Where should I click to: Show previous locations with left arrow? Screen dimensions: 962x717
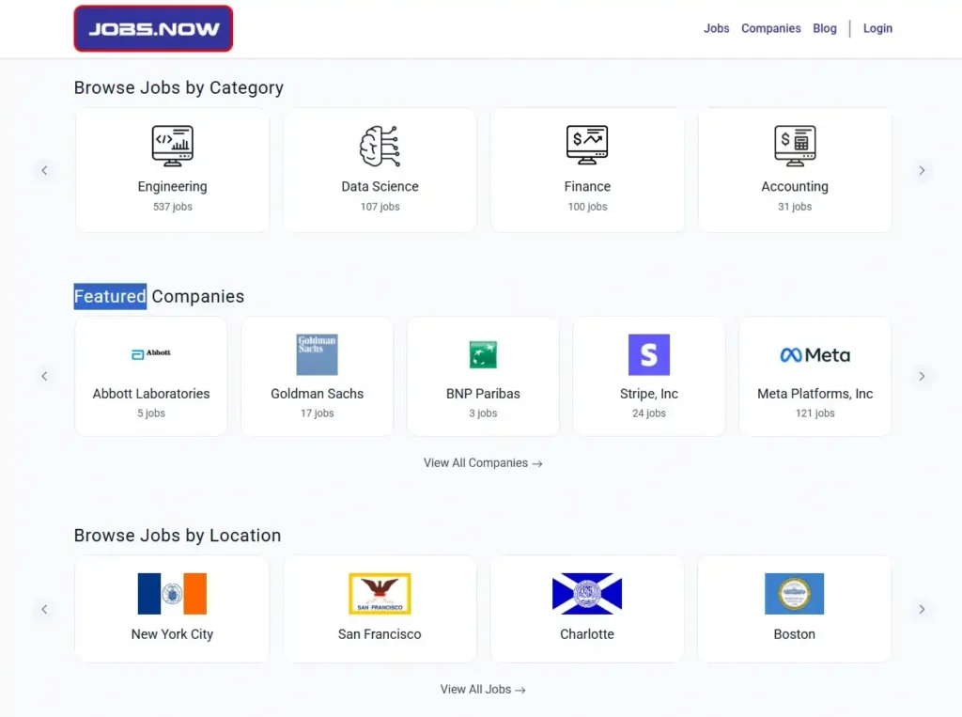[x=44, y=609]
